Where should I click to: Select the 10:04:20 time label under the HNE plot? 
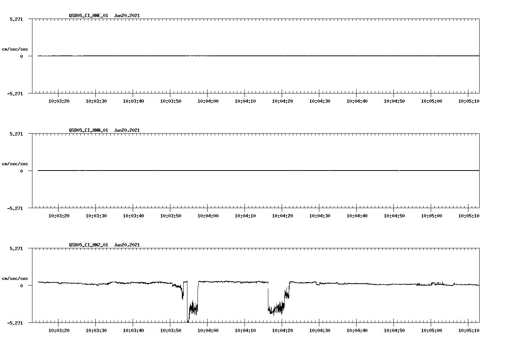pos(282,101)
